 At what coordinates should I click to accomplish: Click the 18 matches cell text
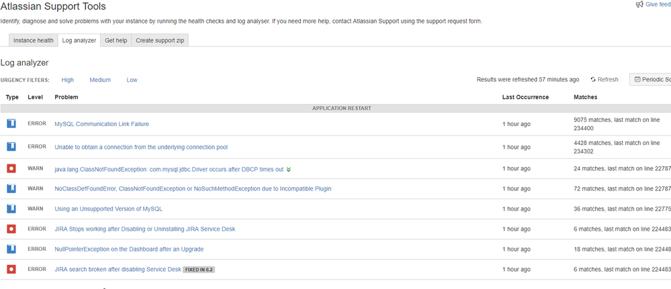(622, 249)
